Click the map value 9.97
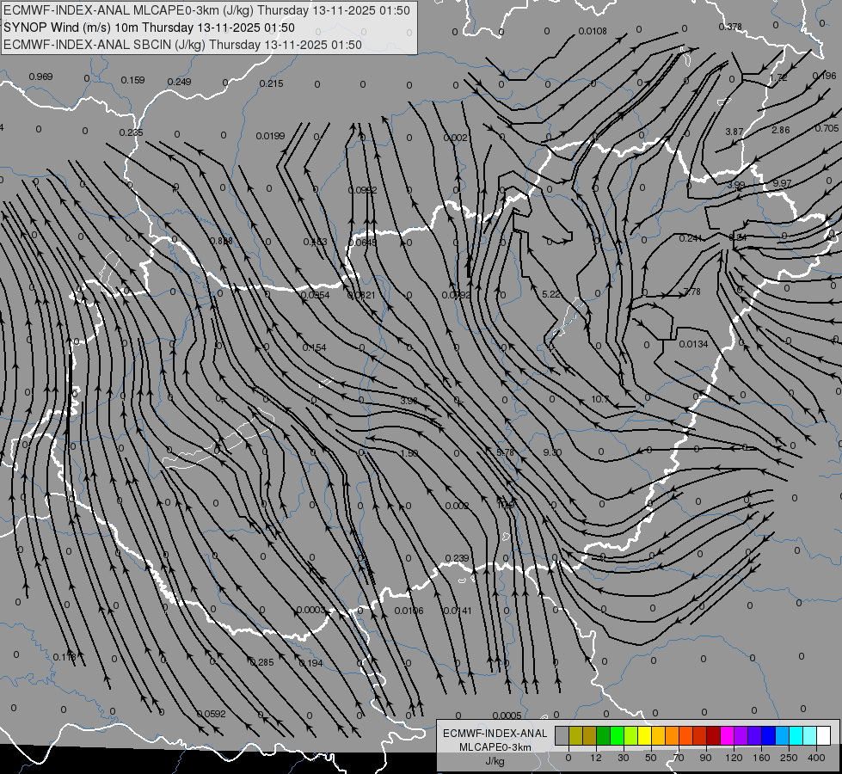The width and height of the screenshot is (842, 774). coord(782,183)
